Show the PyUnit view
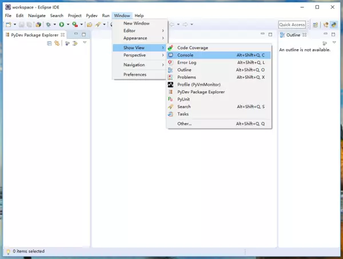Image resolution: width=343 pixels, height=259 pixels. pyautogui.click(x=219, y=99)
